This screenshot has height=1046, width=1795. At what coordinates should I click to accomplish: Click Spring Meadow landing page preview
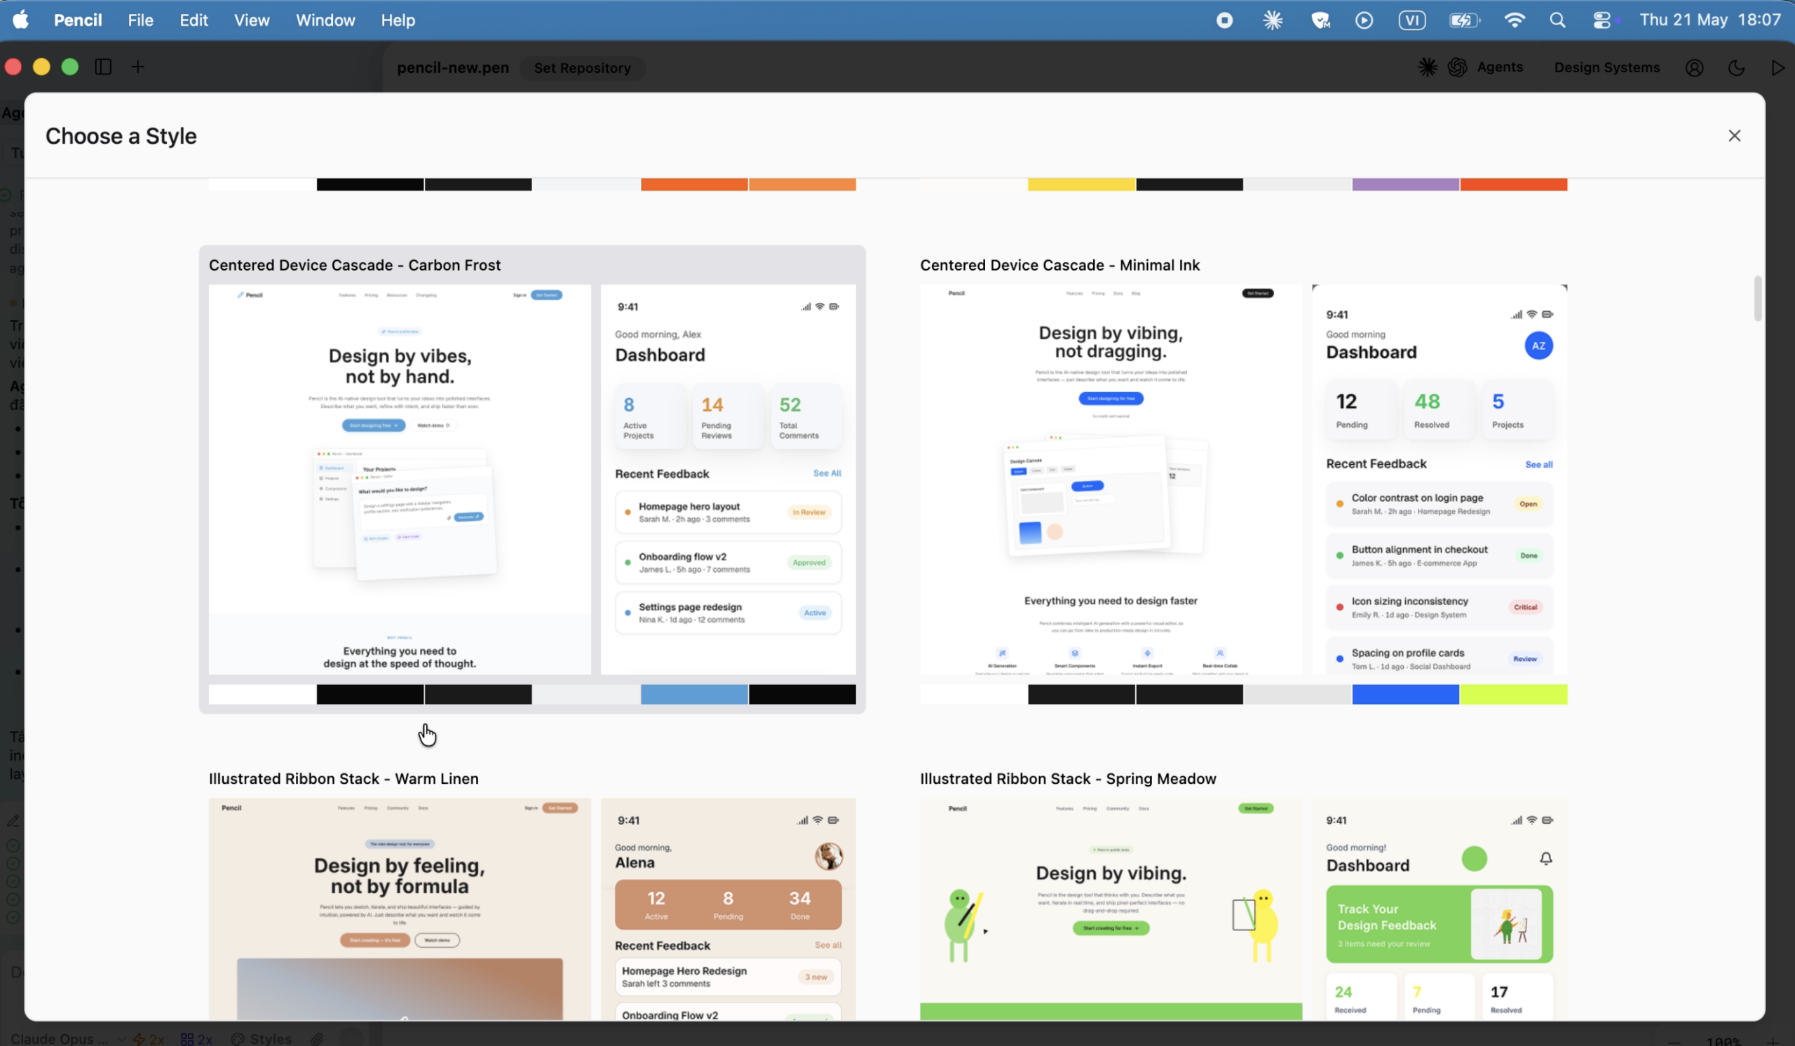click(x=1111, y=909)
